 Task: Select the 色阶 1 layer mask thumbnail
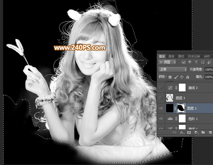pos(182,118)
